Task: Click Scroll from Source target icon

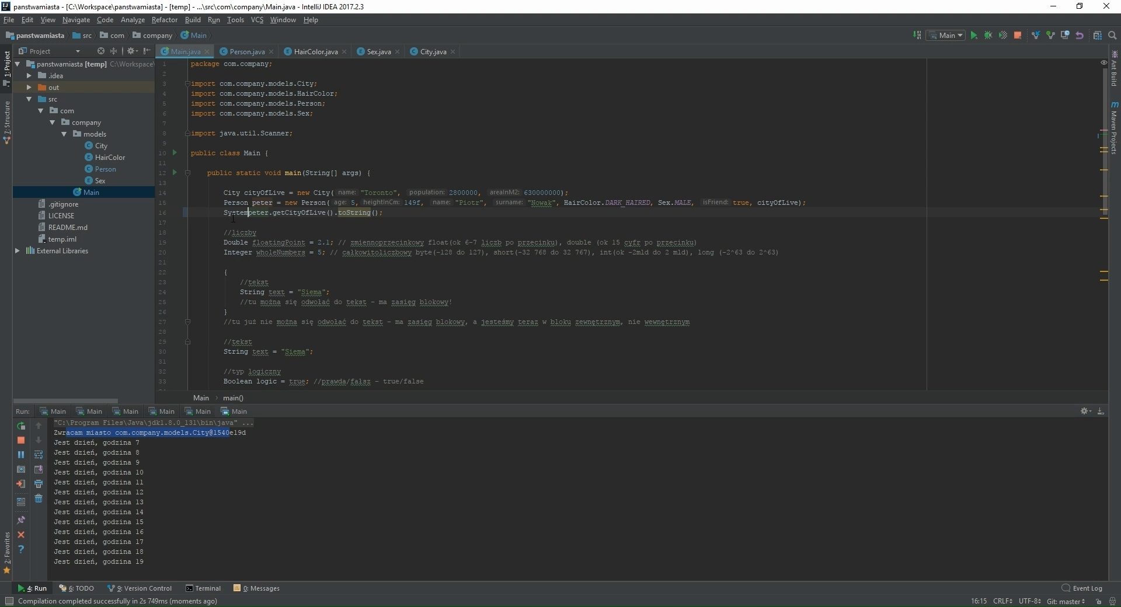Action: (x=101, y=51)
